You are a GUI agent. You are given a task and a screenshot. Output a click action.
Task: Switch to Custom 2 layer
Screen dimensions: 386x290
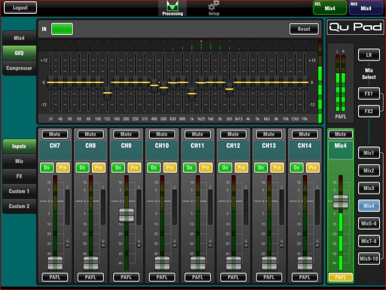click(x=19, y=206)
